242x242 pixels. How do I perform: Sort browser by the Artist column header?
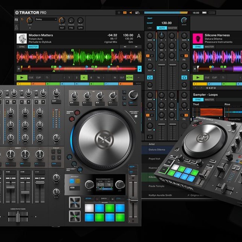pyautogui.click(x=152, y=144)
